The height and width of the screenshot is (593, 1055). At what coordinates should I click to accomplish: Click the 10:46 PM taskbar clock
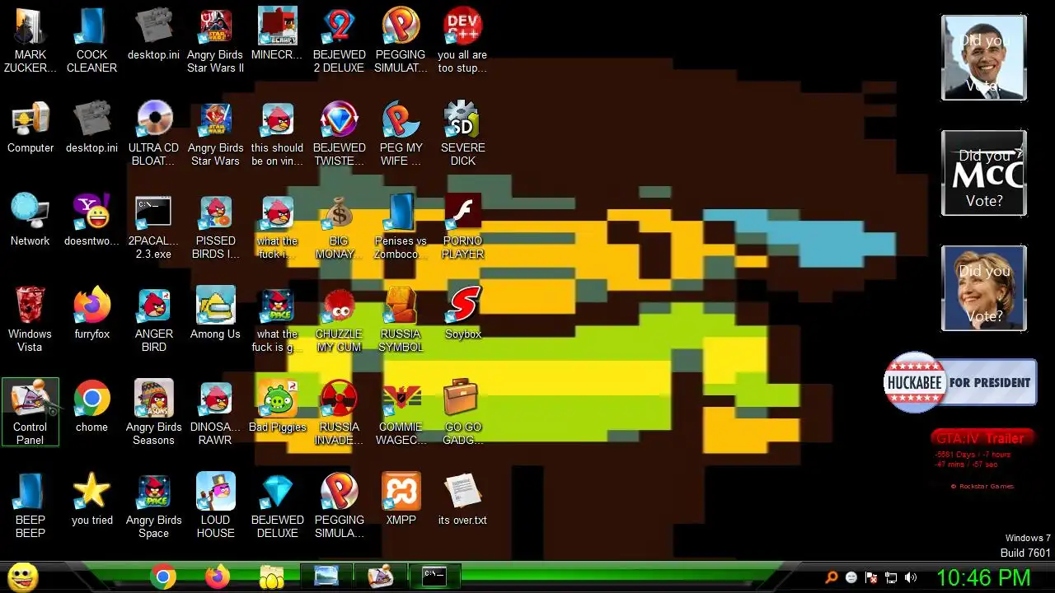click(x=983, y=577)
